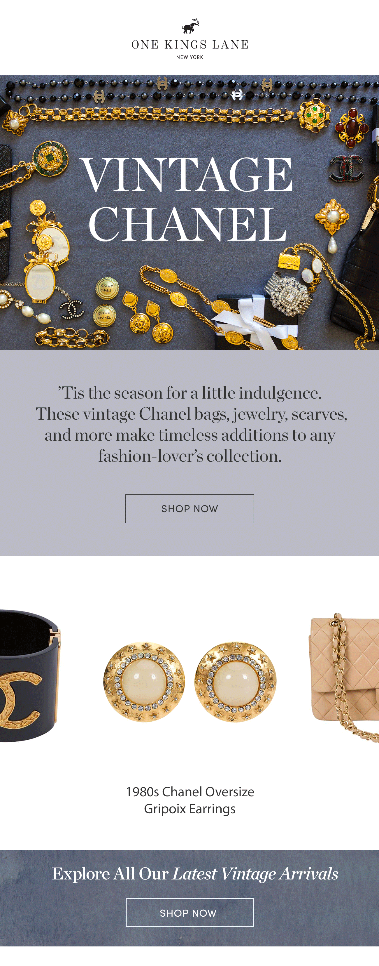Click the 1980s Chanel Oversize Gripoix Earrings title
The image size is (379, 966).
point(190,800)
